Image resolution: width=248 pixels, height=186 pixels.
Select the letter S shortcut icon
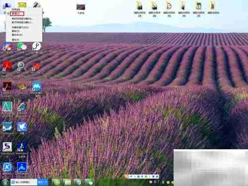(x=7, y=147)
